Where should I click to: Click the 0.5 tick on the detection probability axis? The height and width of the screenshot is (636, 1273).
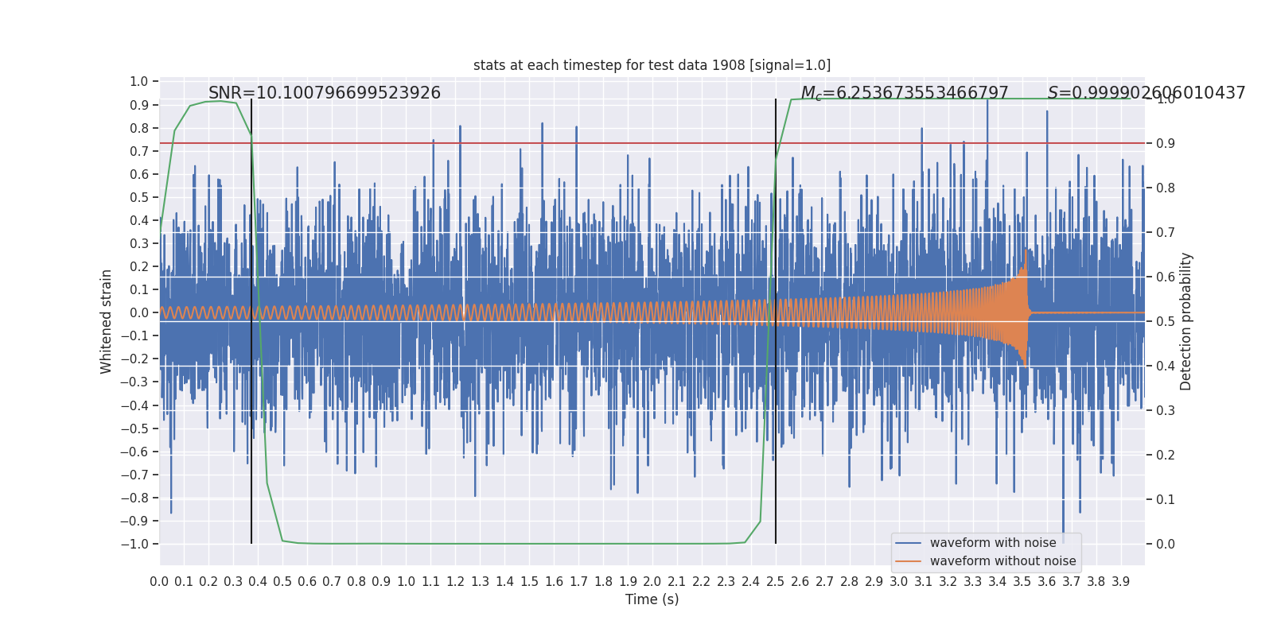pyautogui.click(x=1166, y=321)
